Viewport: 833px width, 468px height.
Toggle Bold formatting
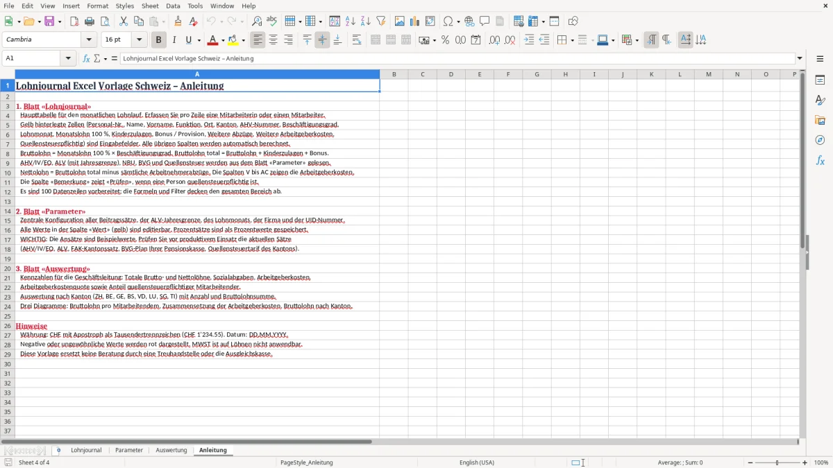click(158, 40)
